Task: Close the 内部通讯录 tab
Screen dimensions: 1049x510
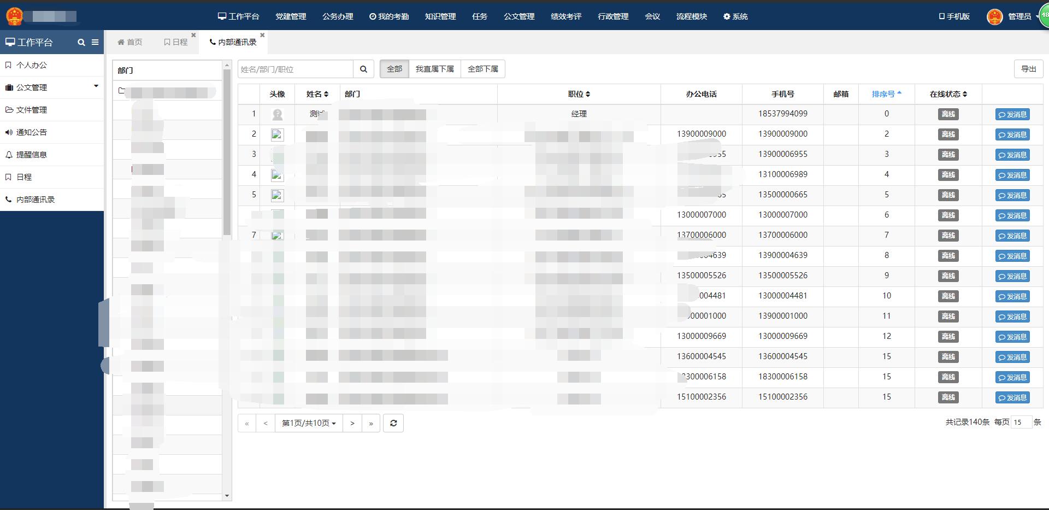Action: [262, 35]
